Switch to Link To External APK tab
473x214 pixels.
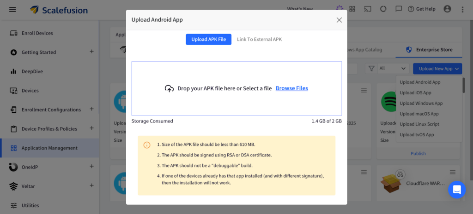tap(259, 40)
